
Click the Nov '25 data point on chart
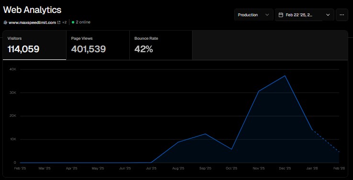point(259,91)
